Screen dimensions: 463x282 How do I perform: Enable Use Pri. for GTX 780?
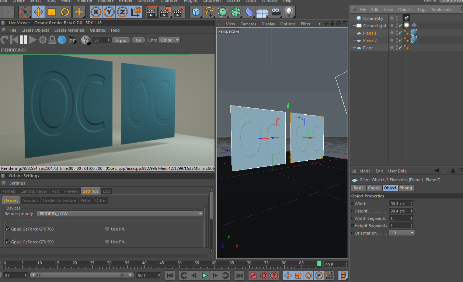click(x=107, y=229)
